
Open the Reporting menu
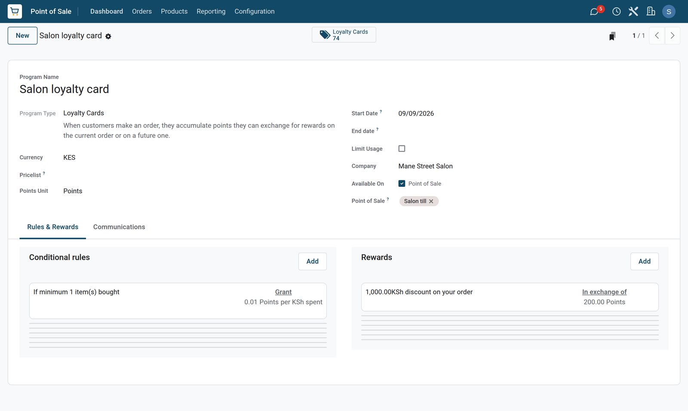click(x=211, y=12)
